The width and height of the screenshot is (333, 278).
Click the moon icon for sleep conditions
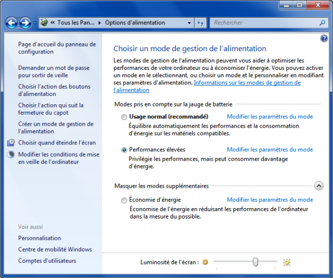11,154
